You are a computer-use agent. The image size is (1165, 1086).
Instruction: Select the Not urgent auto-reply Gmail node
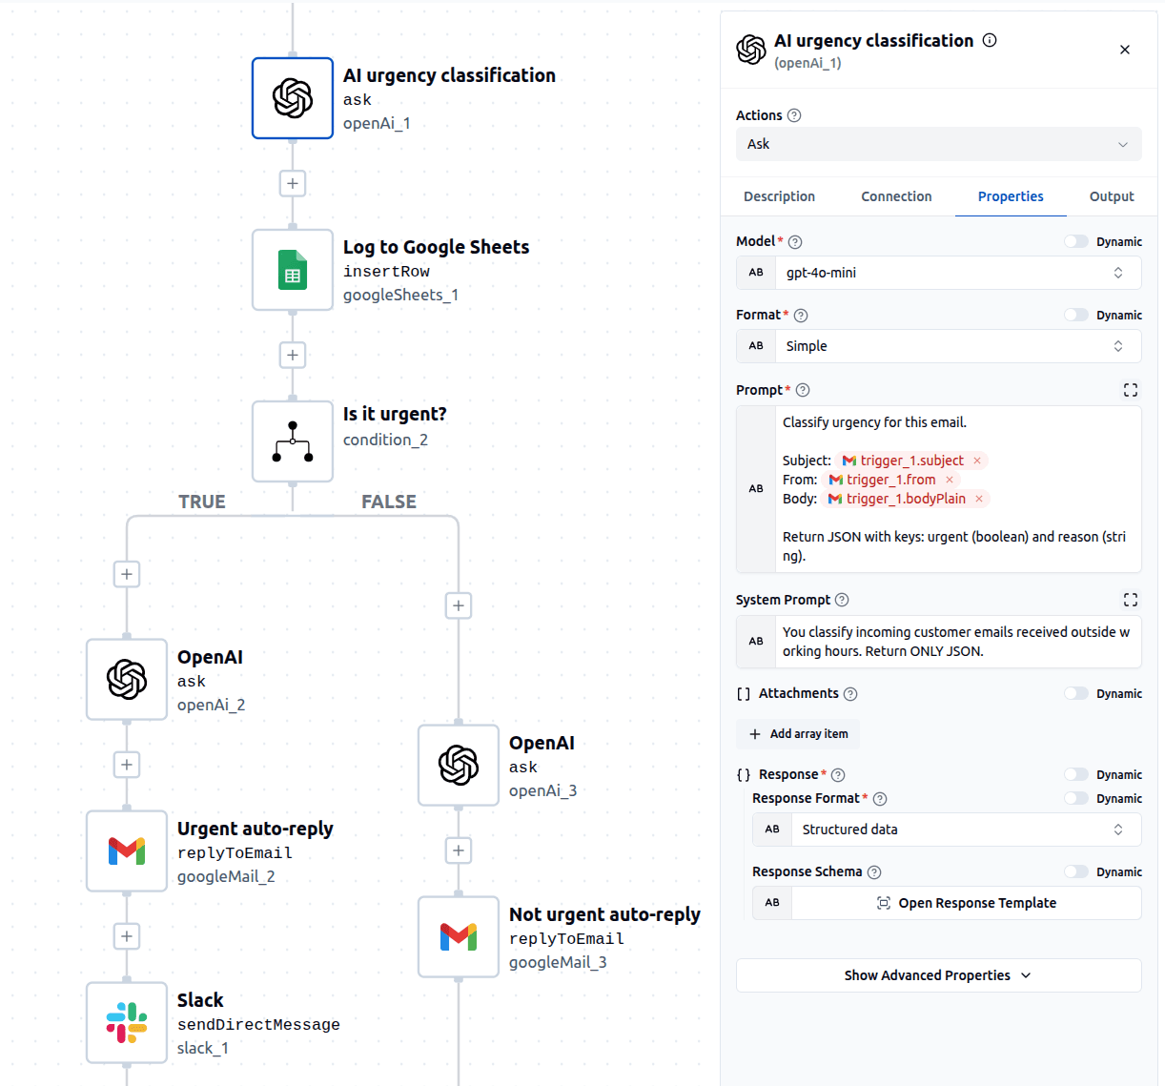click(x=459, y=937)
